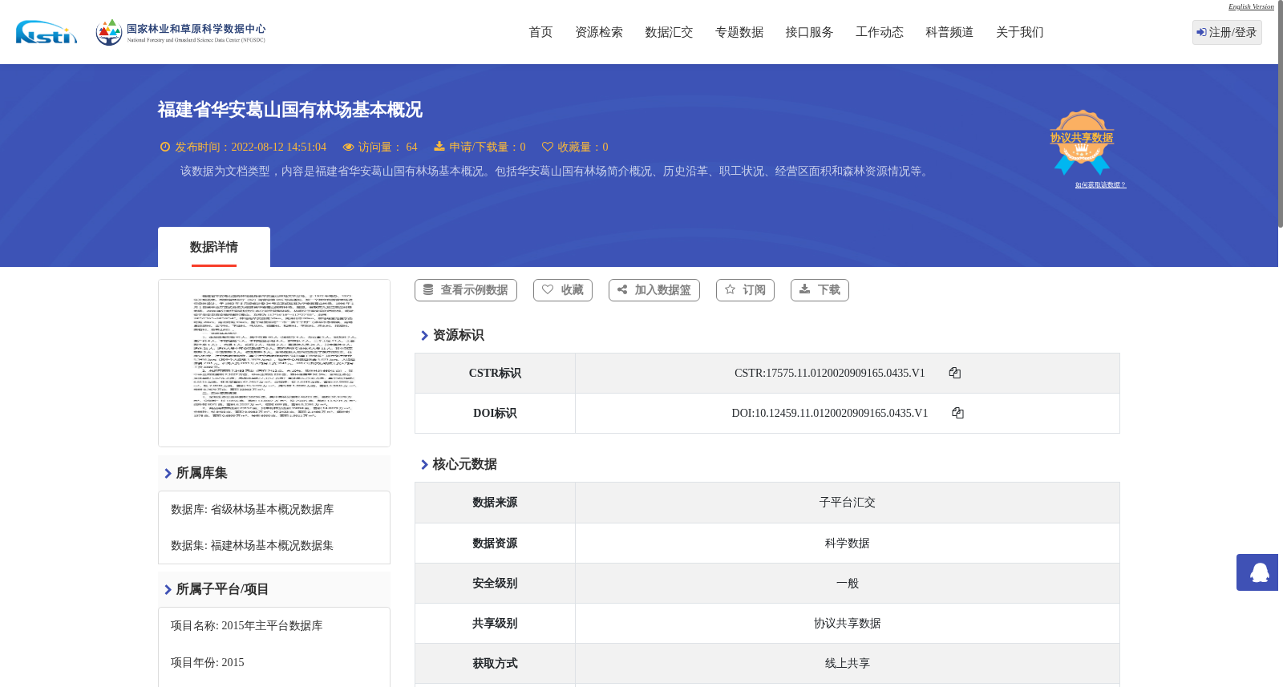Open the NFGSDC data center logo
1283x687 pixels.
click(180, 32)
